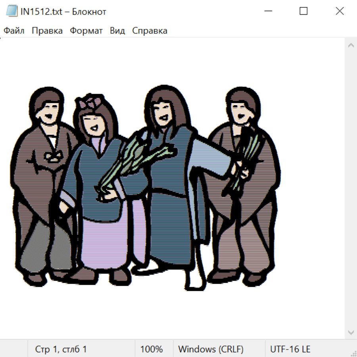357x357 pixels.
Task: Maximize the Блокнот window
Action: pyautogui.click(x=303, y=11)
